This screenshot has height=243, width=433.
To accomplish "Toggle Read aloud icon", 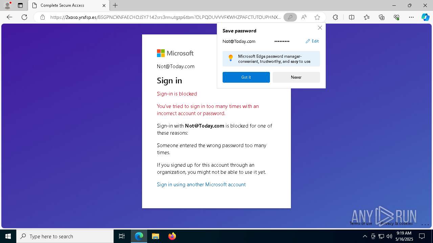I will coord(304,17).
